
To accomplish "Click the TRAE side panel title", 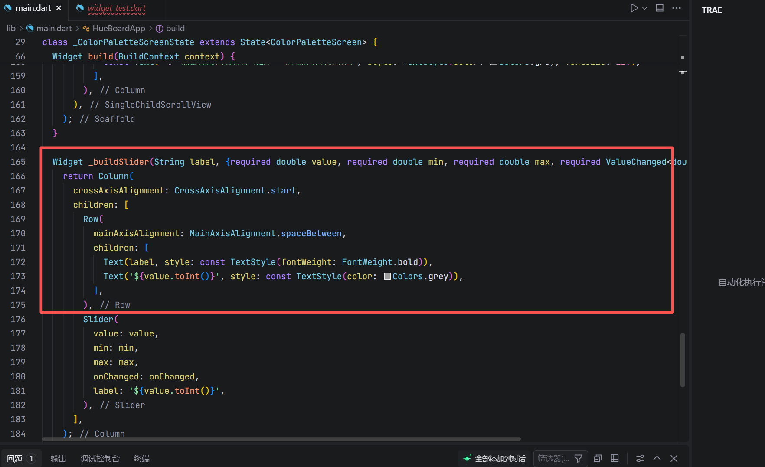I will (712, 10).
